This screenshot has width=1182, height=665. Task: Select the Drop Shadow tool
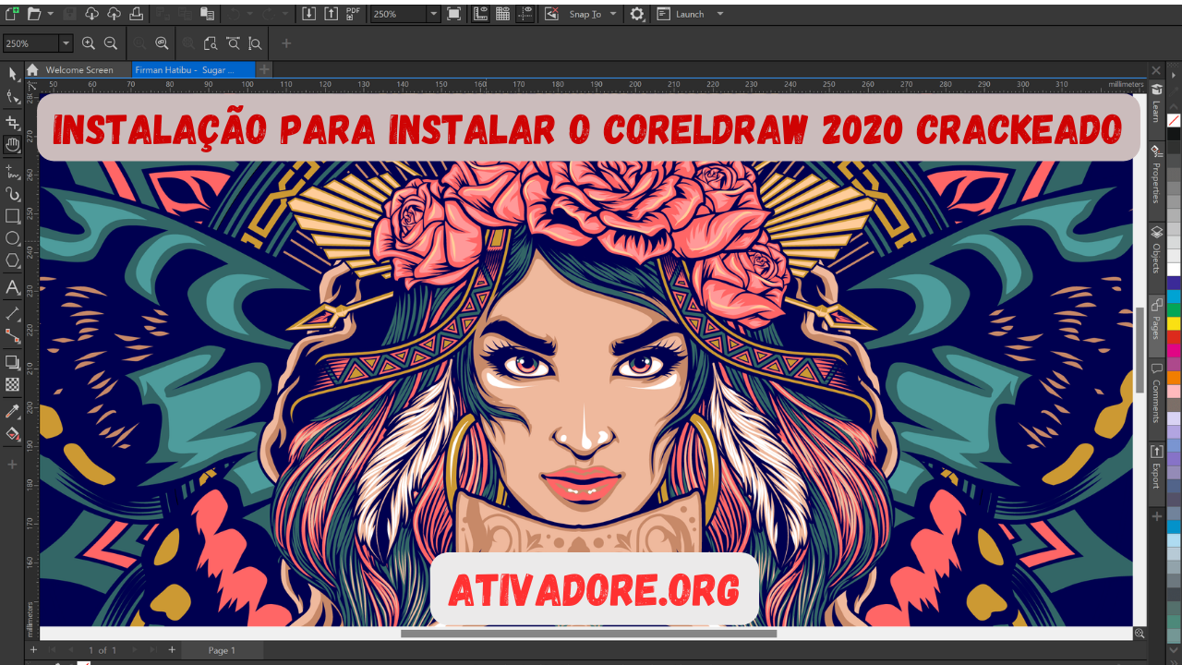pos(12,362)
